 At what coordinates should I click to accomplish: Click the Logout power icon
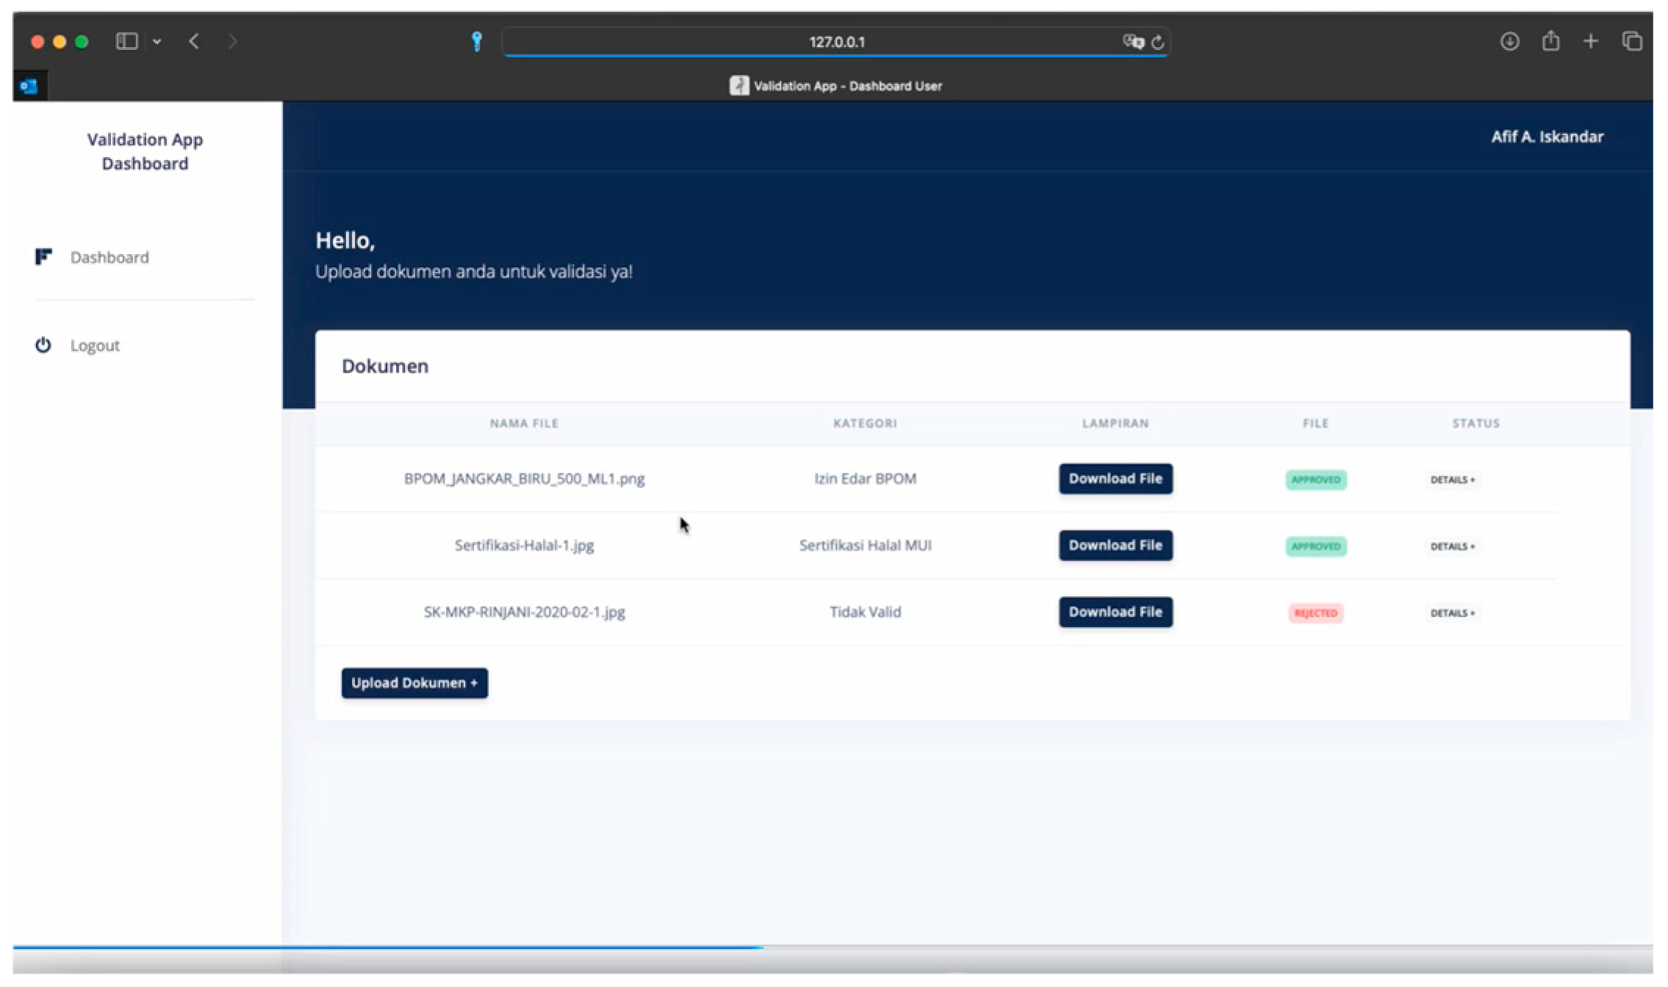click(43, 345)
